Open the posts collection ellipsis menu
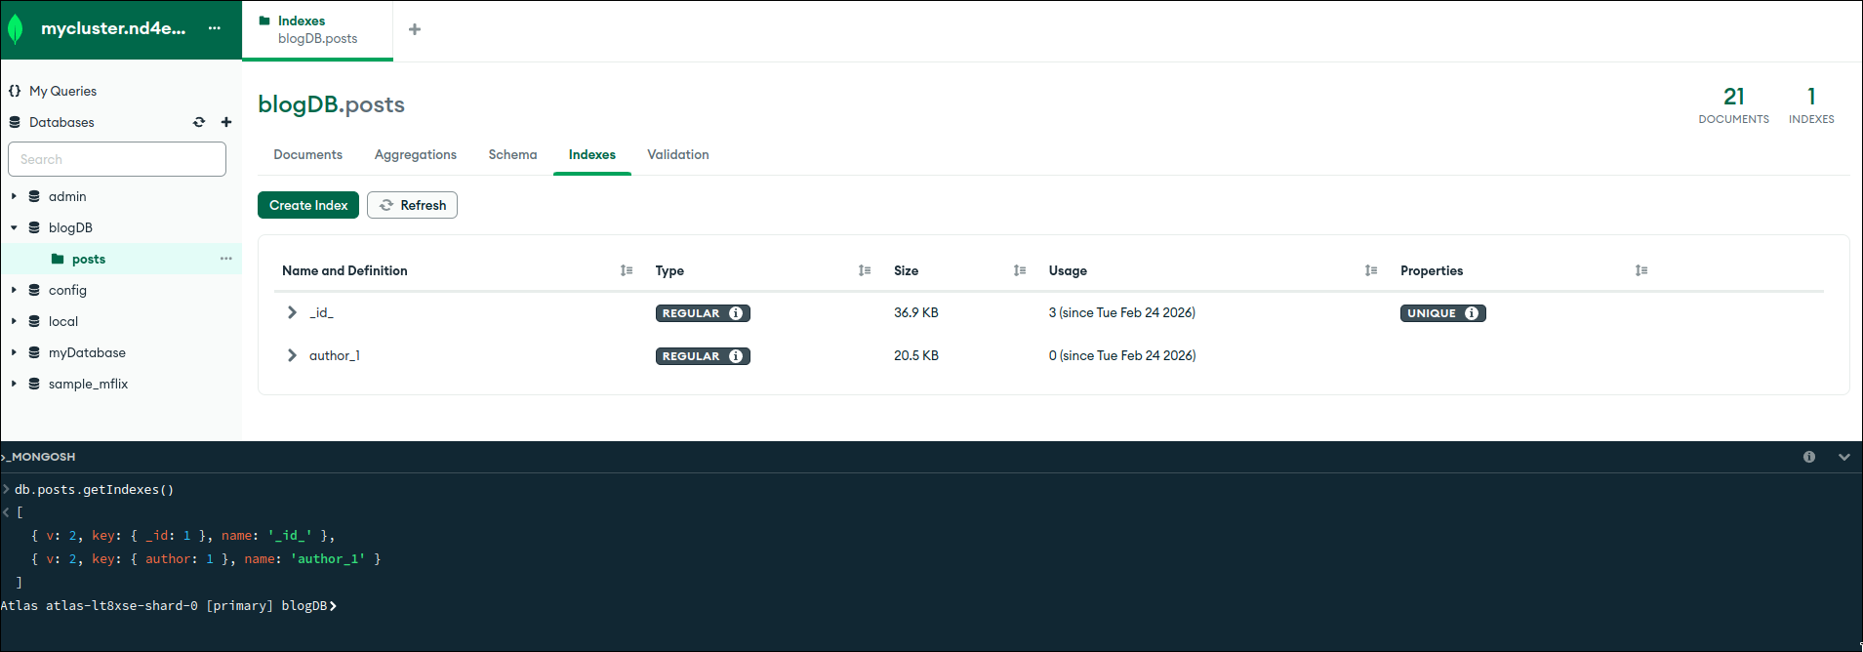Image resolution: width=1863 pixels, height=652 pixels. pos(226,259)
